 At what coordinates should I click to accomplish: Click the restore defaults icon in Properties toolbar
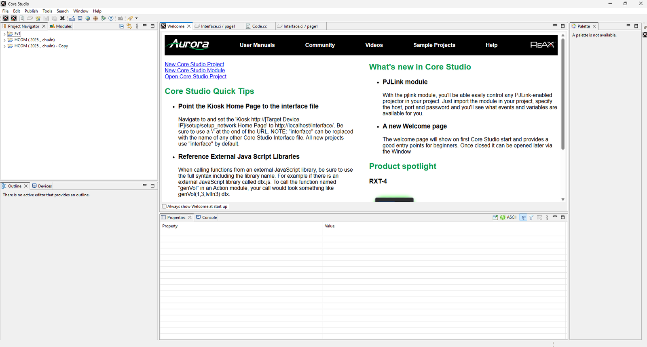tap(539, 217)
